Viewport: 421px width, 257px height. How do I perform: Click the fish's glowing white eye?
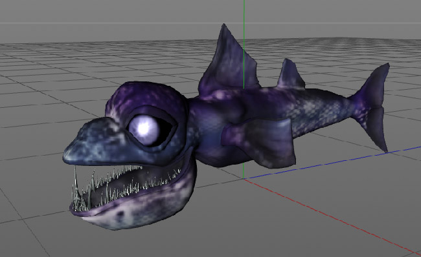point(143,128)
